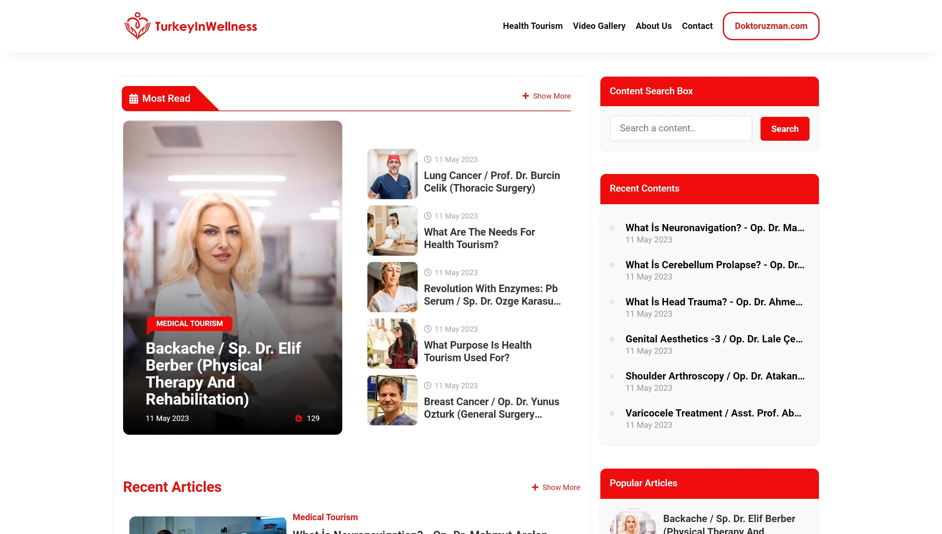This screenshot has height=534, width=942.
Task: Click the plus icon in Recent Articles header
Action: tap(535, 487)
